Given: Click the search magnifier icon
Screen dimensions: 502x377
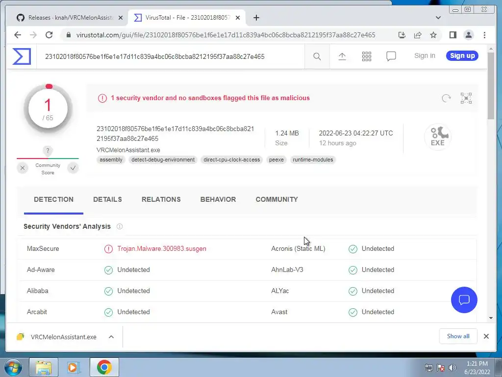Looking at the screenshot, I should 317,57.
